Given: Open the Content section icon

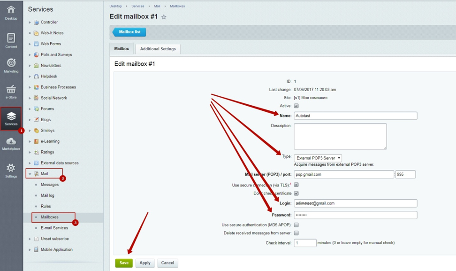Looking at the screenshot, I should point(11,38).
